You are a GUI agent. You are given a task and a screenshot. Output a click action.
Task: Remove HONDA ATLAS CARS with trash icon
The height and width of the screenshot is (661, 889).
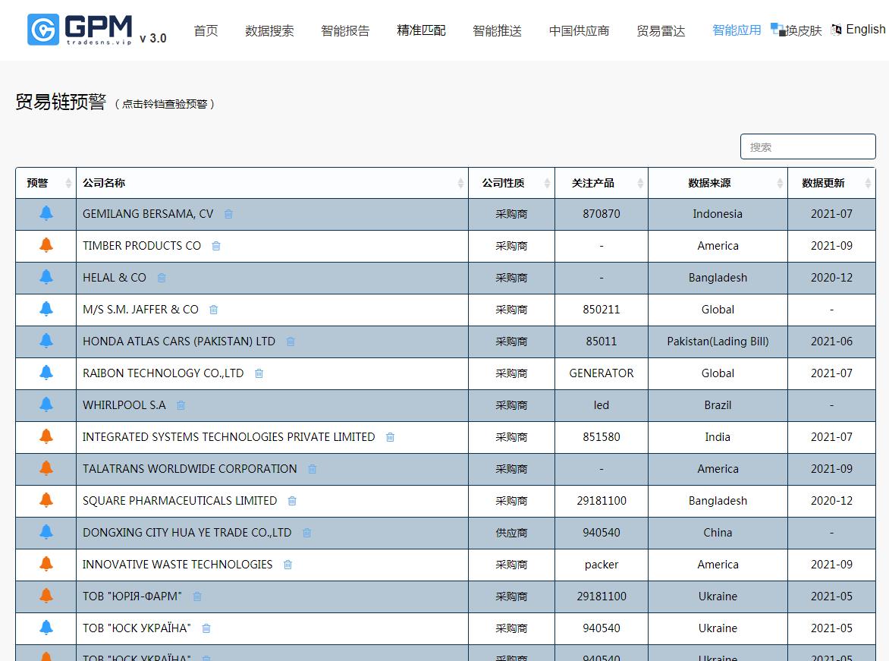pos(291,341)
